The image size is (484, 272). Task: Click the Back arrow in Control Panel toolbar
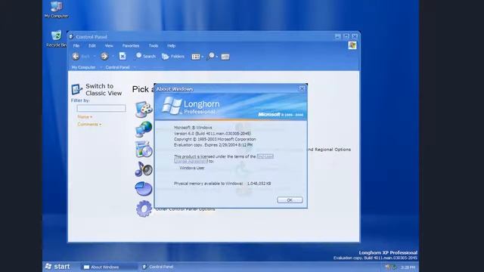point(76,56)
